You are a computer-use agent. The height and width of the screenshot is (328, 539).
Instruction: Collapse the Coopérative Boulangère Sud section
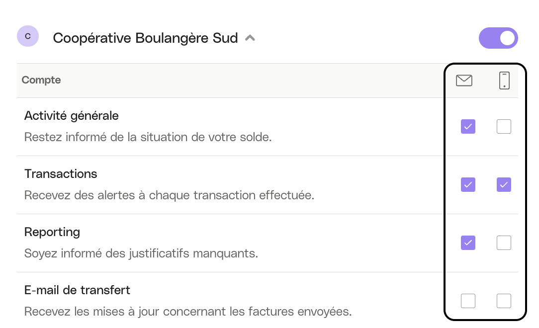(250, 38)
